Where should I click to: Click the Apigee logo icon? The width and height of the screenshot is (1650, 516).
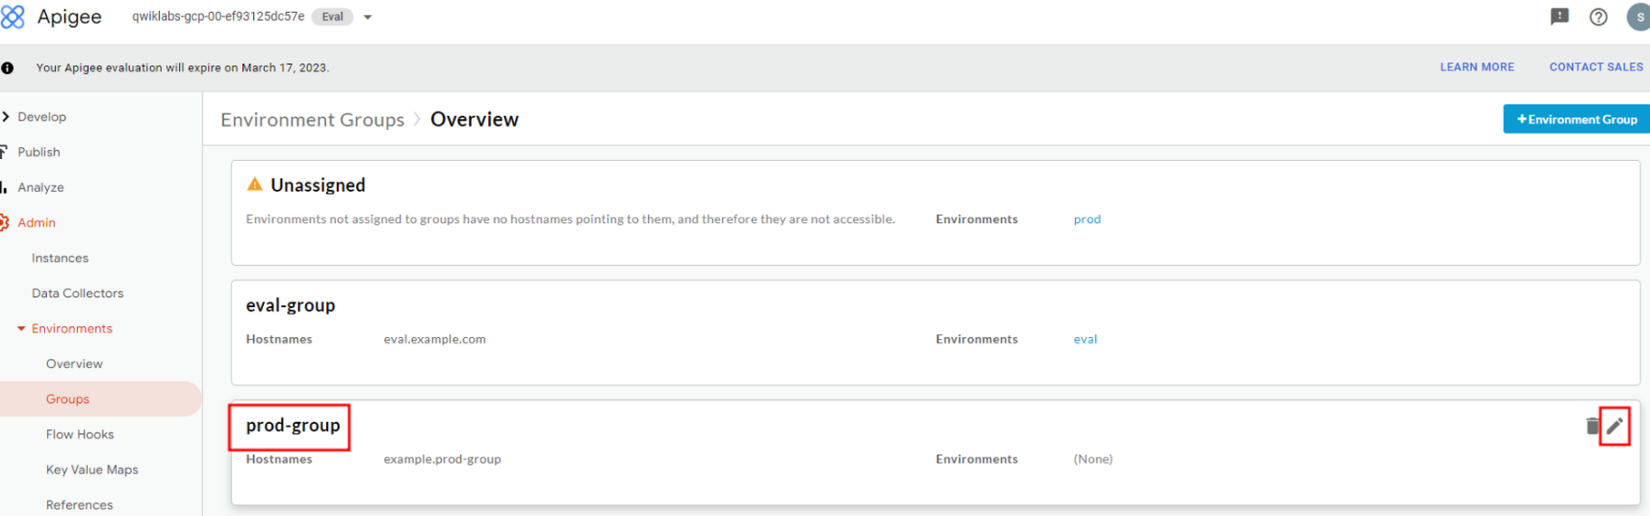[x=12, y=16]
